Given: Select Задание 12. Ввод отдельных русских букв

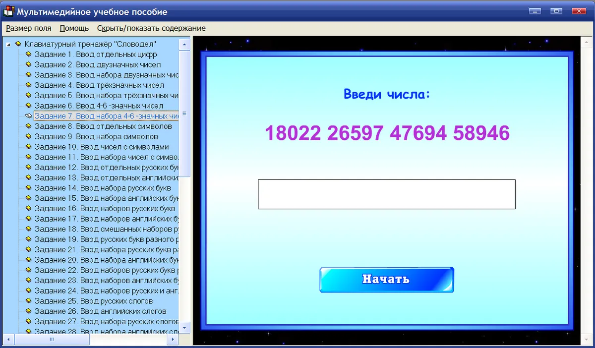Looking at the screenshot, I should [x=106, y=168].
